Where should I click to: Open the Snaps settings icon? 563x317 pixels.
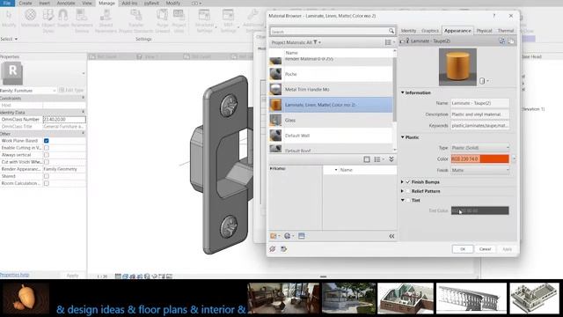click(x=63, y=15)
